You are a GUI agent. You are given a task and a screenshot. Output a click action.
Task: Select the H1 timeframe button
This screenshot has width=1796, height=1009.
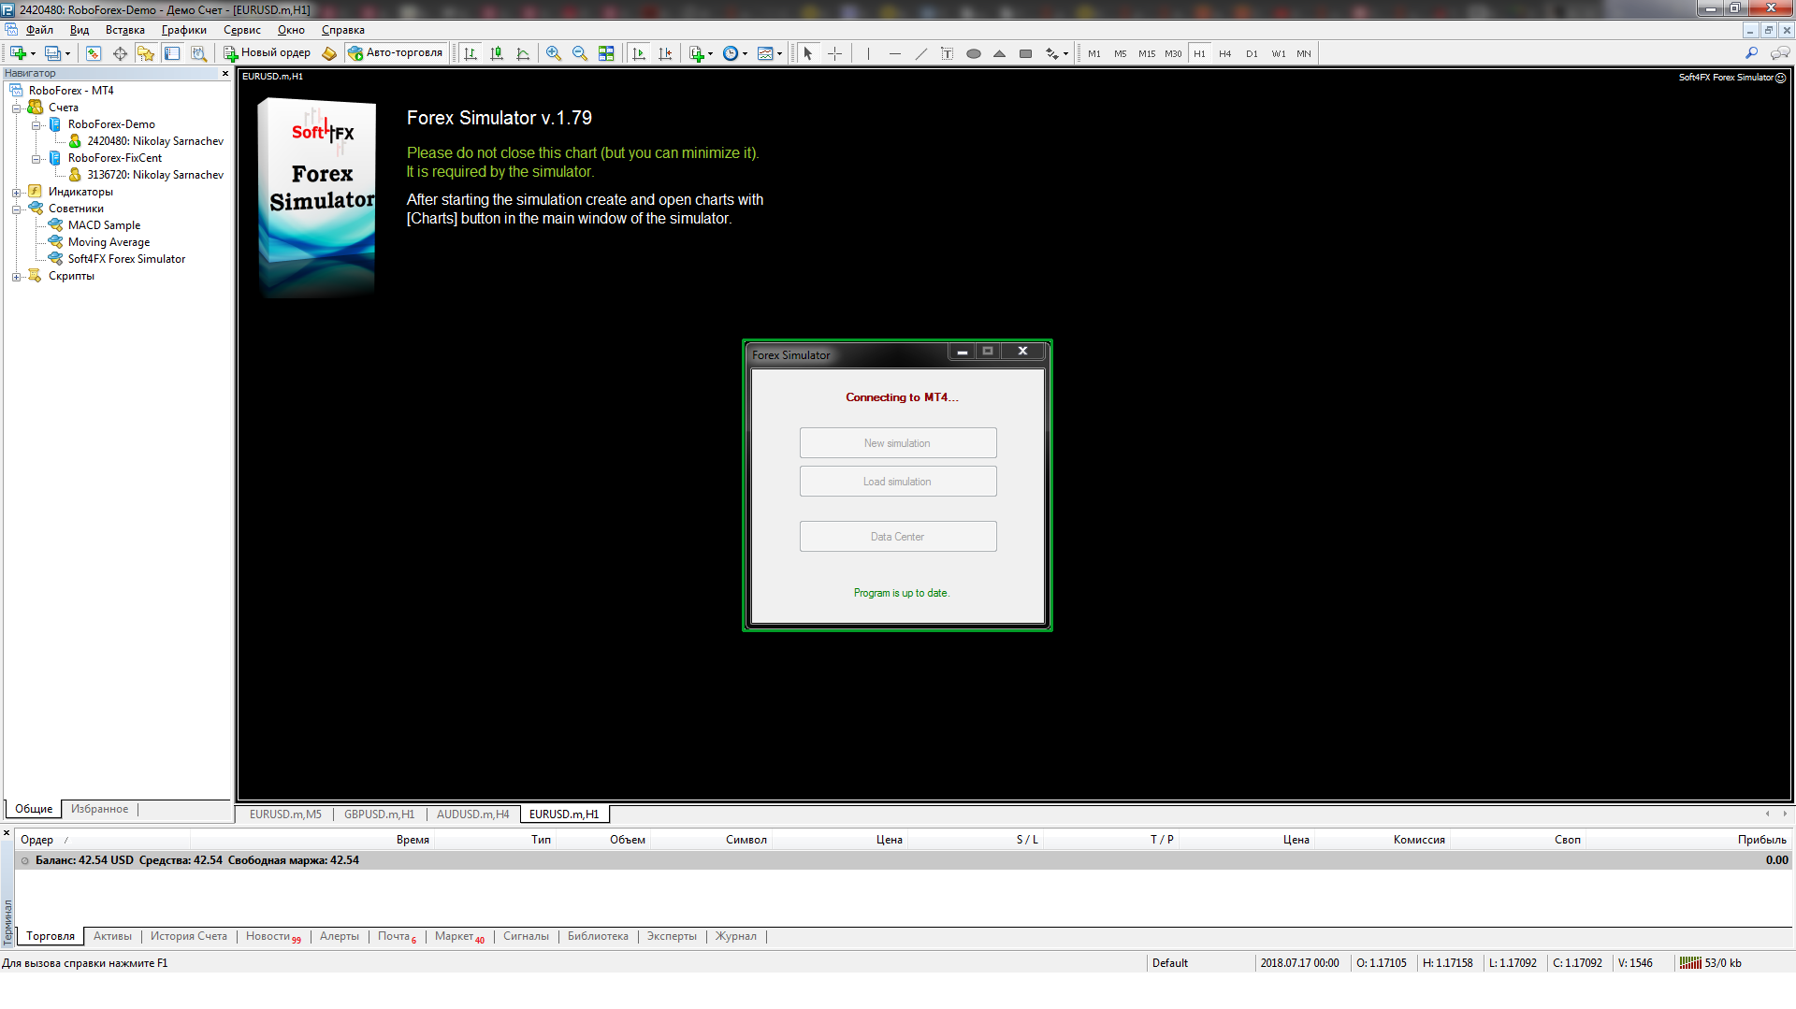pyautogui.click(x=1199, y=53)
